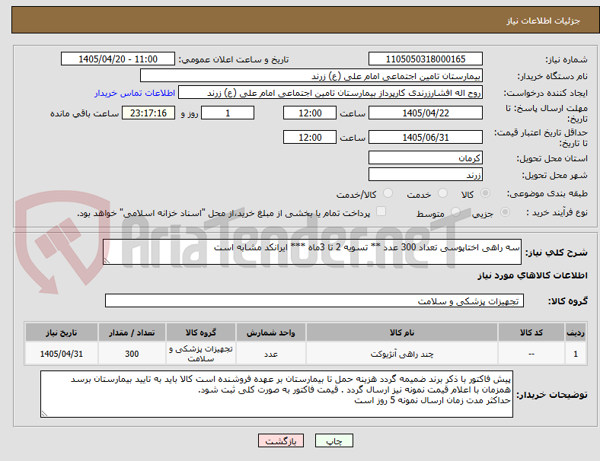Click the resize handle of buyer notes box

click(44, 413)
